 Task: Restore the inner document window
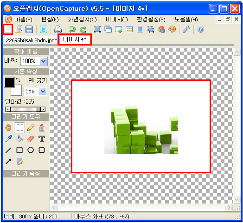point(228,20)
